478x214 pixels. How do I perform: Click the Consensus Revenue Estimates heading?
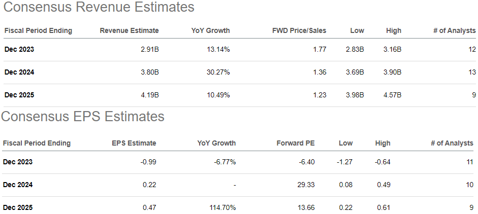click(x=97, y=8)
